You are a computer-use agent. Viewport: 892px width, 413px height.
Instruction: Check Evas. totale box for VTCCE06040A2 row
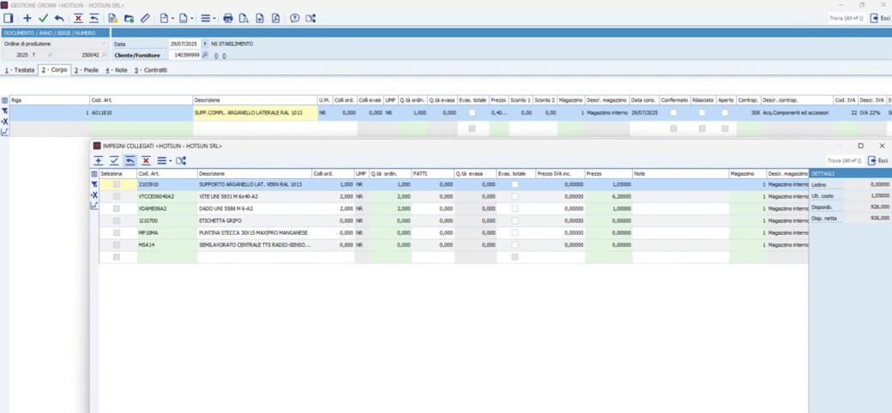click(x=515, y=196)
